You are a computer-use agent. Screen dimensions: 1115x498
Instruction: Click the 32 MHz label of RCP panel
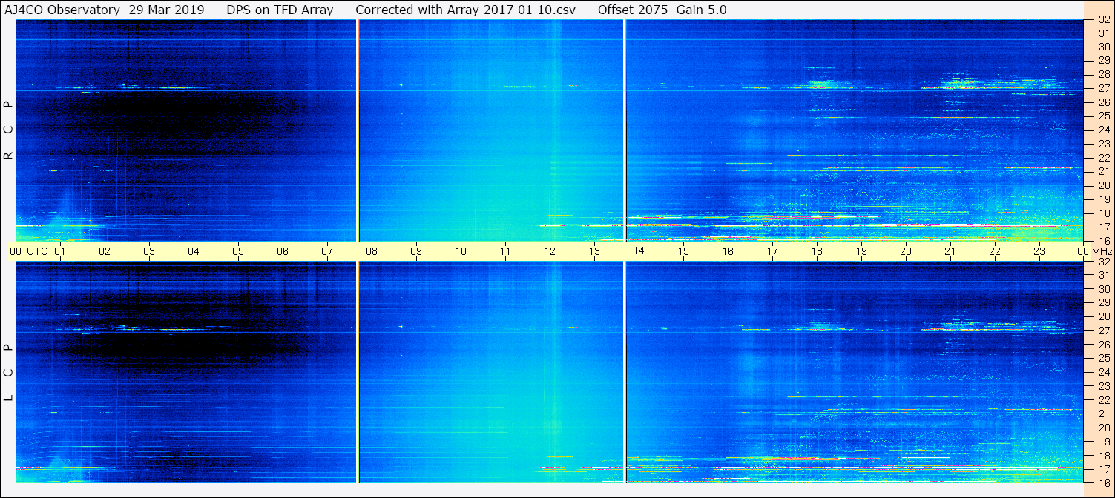(x=1103, y=20)
